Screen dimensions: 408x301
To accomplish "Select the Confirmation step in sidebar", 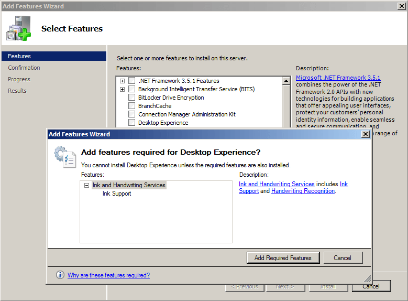I will click(x=24, y=68).
